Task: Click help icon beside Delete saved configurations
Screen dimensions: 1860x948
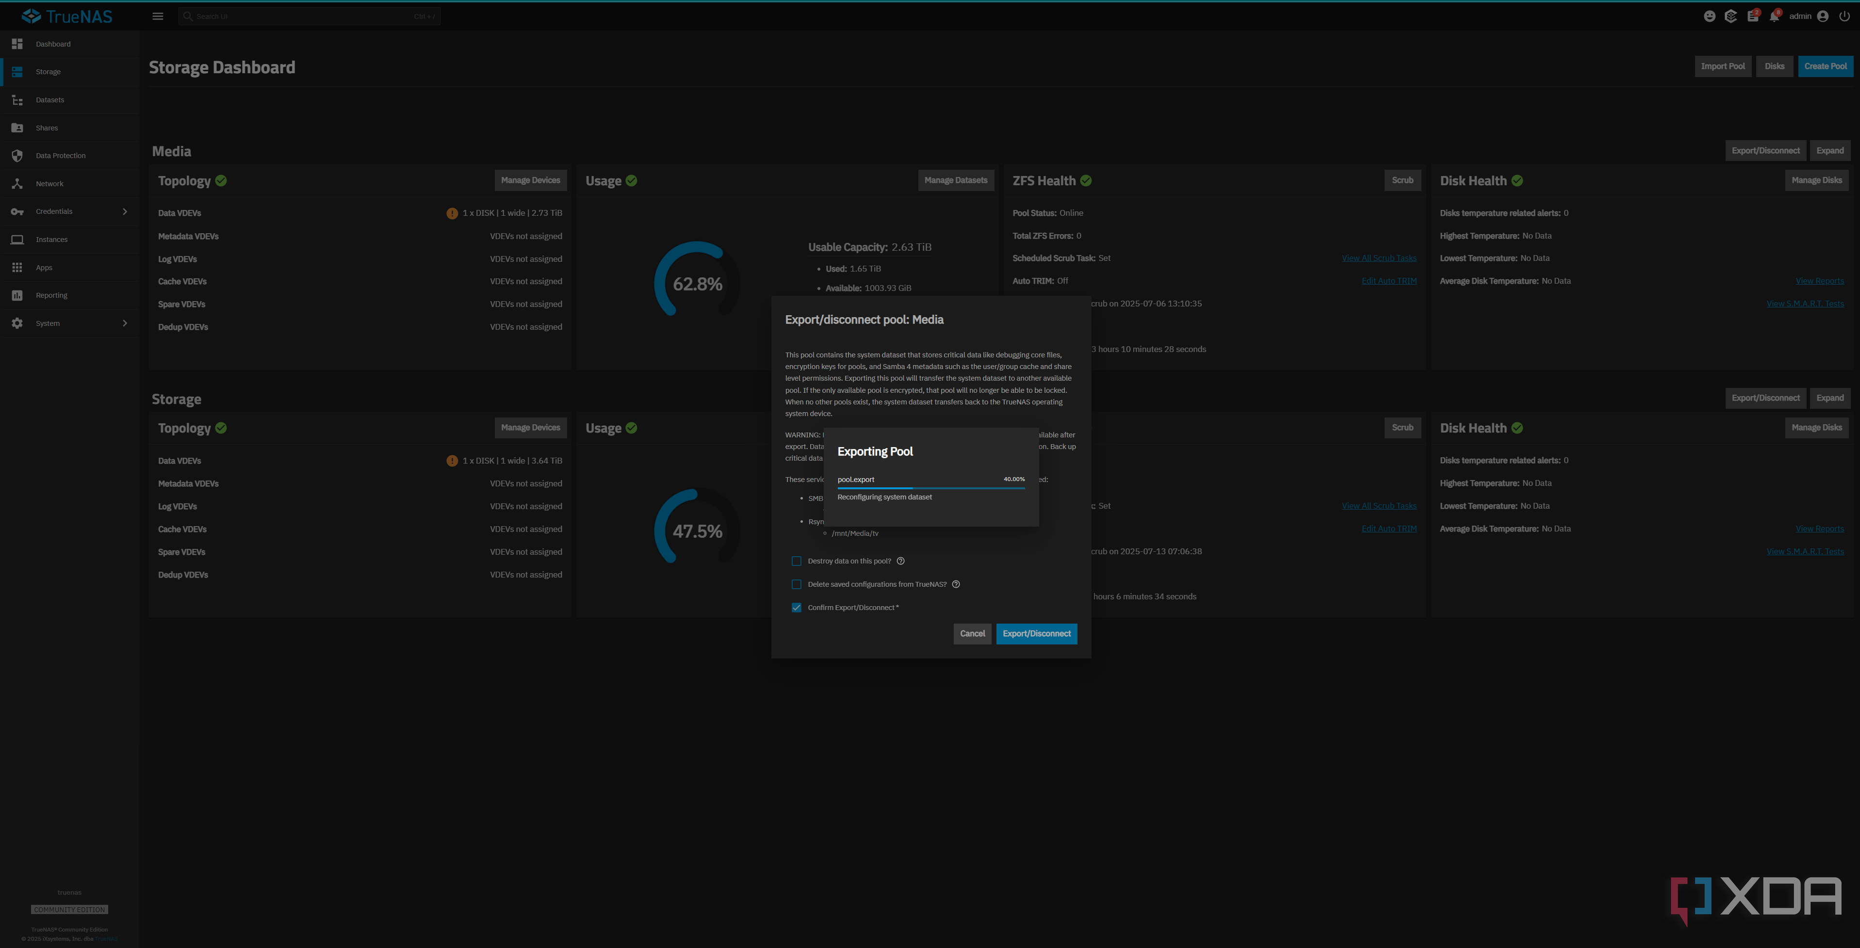Action: tap(956, 584)
